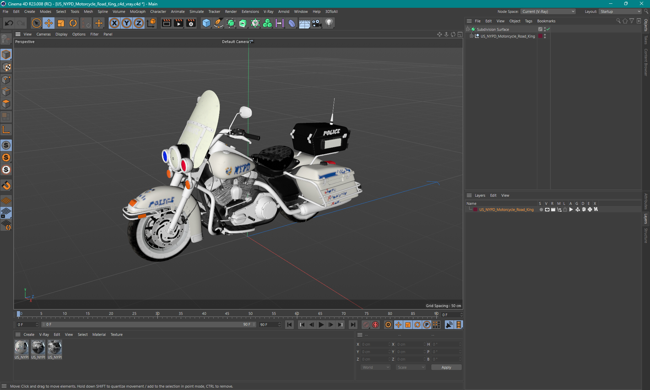Image resolution: width=650 pixels, height=390 pixels.
Task: Switch to Texture mode
Action: (6, 67)
